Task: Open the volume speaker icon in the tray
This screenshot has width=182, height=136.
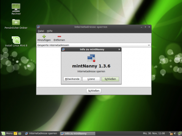Action: pos(175,133)
